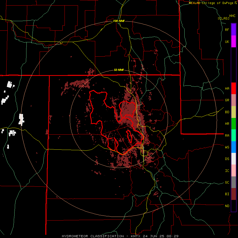Click the RA light green legend swatch
This screenshot has width=238, height=238.
click(234, 135)
